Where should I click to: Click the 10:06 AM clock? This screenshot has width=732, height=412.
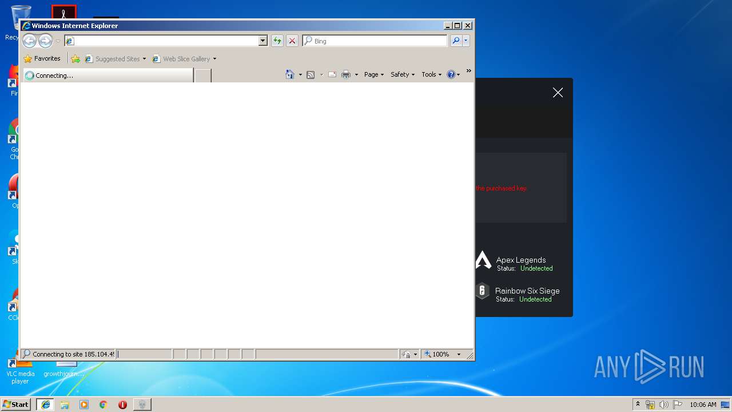pyautogui.click(x=703, y=405)
